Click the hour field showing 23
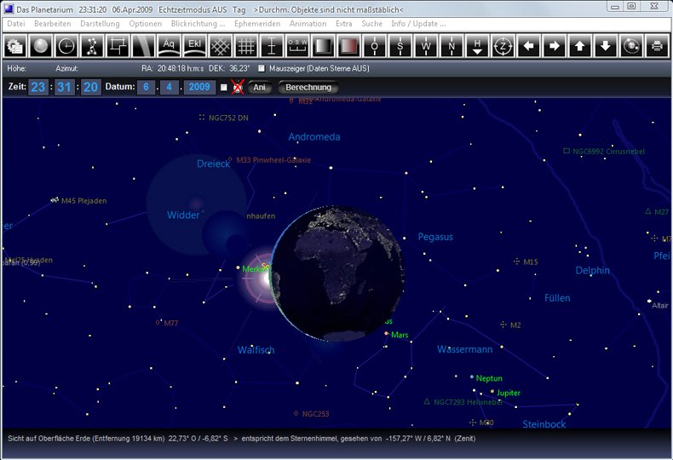 [x=38, y=87]
